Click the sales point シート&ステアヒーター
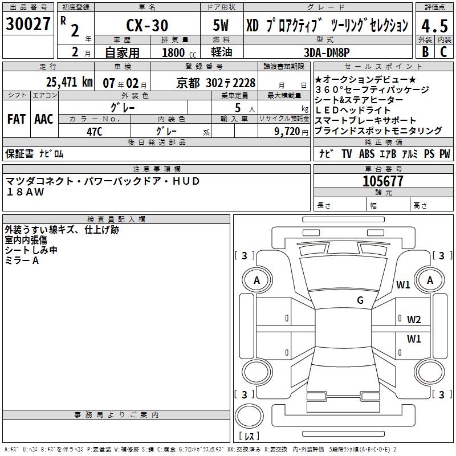This screenshot has width=456, height=456. click(x=359, y=100)
